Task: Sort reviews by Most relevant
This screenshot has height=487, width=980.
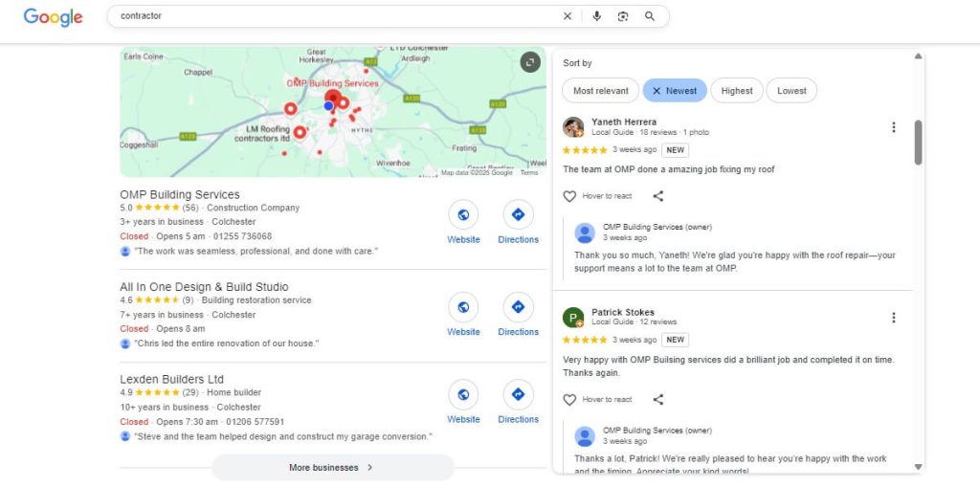Action: (601, 91)
